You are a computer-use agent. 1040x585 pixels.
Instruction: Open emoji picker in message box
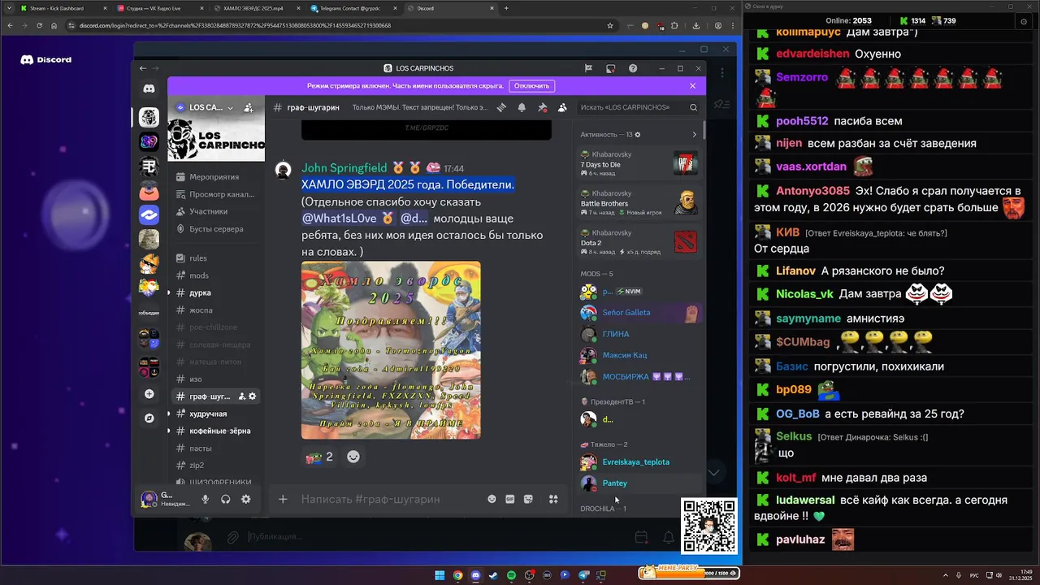tap(492, 499)
